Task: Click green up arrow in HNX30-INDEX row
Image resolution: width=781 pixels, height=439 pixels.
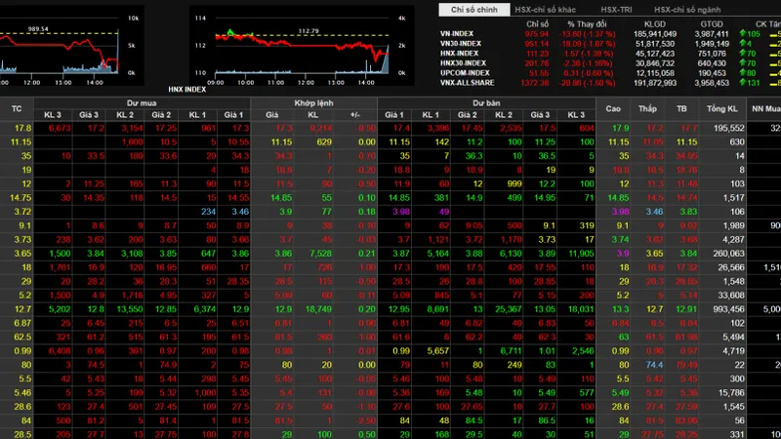Action: coord(743,62)
